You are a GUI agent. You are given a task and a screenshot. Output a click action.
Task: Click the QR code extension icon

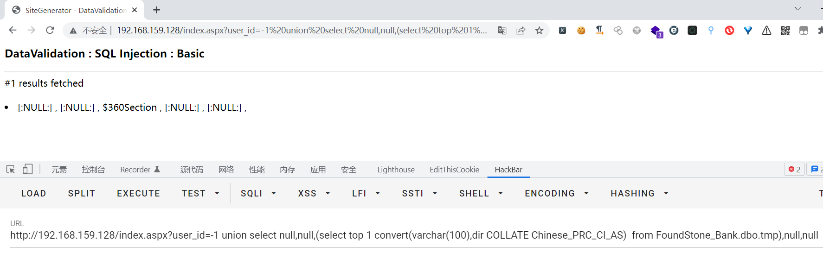[x=785, y=31]
